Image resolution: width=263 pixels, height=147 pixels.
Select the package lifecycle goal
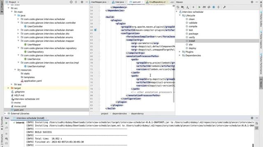tap(194, 33)
